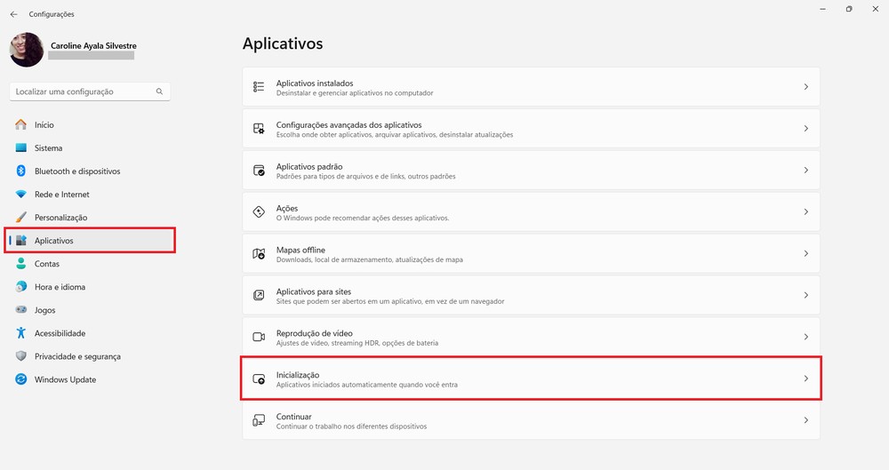Open Aplicativos instalados title
The height and width of the screenshot is (470, 889).
click(x=315, y=84)
